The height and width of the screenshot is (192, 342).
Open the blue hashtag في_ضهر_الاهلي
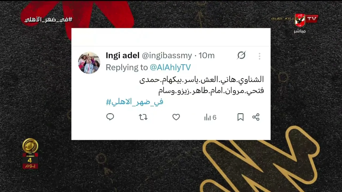point(134,102)
